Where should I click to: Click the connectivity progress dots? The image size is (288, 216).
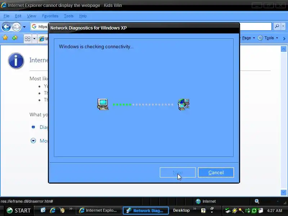point(143,104)
